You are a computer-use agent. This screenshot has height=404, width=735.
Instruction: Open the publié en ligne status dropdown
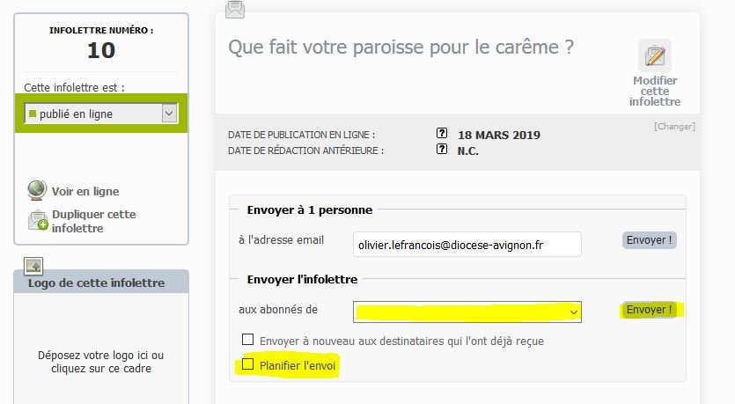[x=100, y=114]
